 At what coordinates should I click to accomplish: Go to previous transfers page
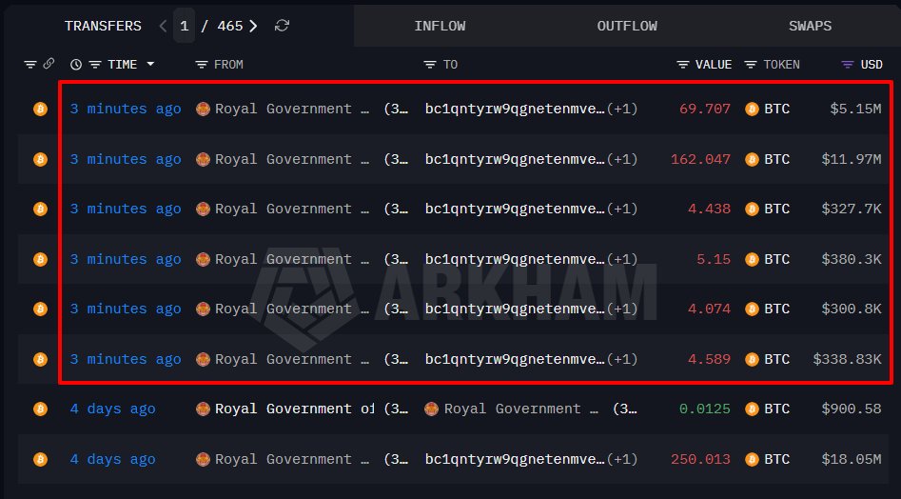(164, 26)
